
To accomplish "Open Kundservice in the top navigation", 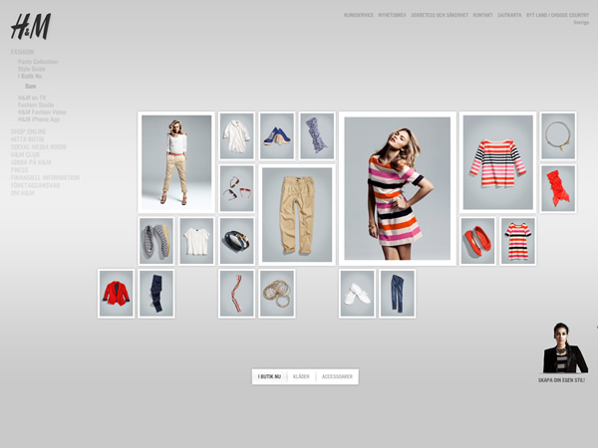I will point(358,15).
